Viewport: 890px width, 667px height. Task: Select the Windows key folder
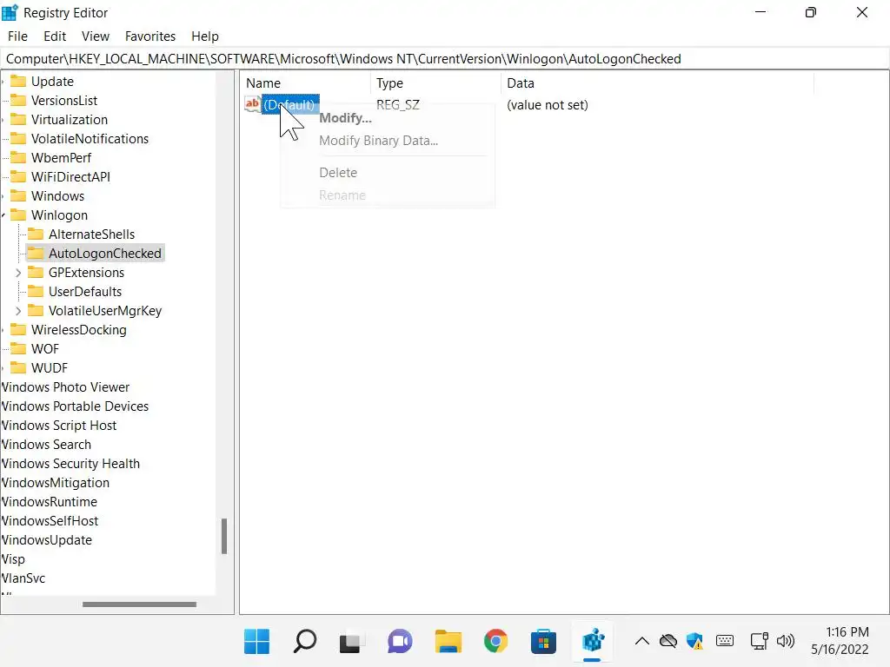58,196
